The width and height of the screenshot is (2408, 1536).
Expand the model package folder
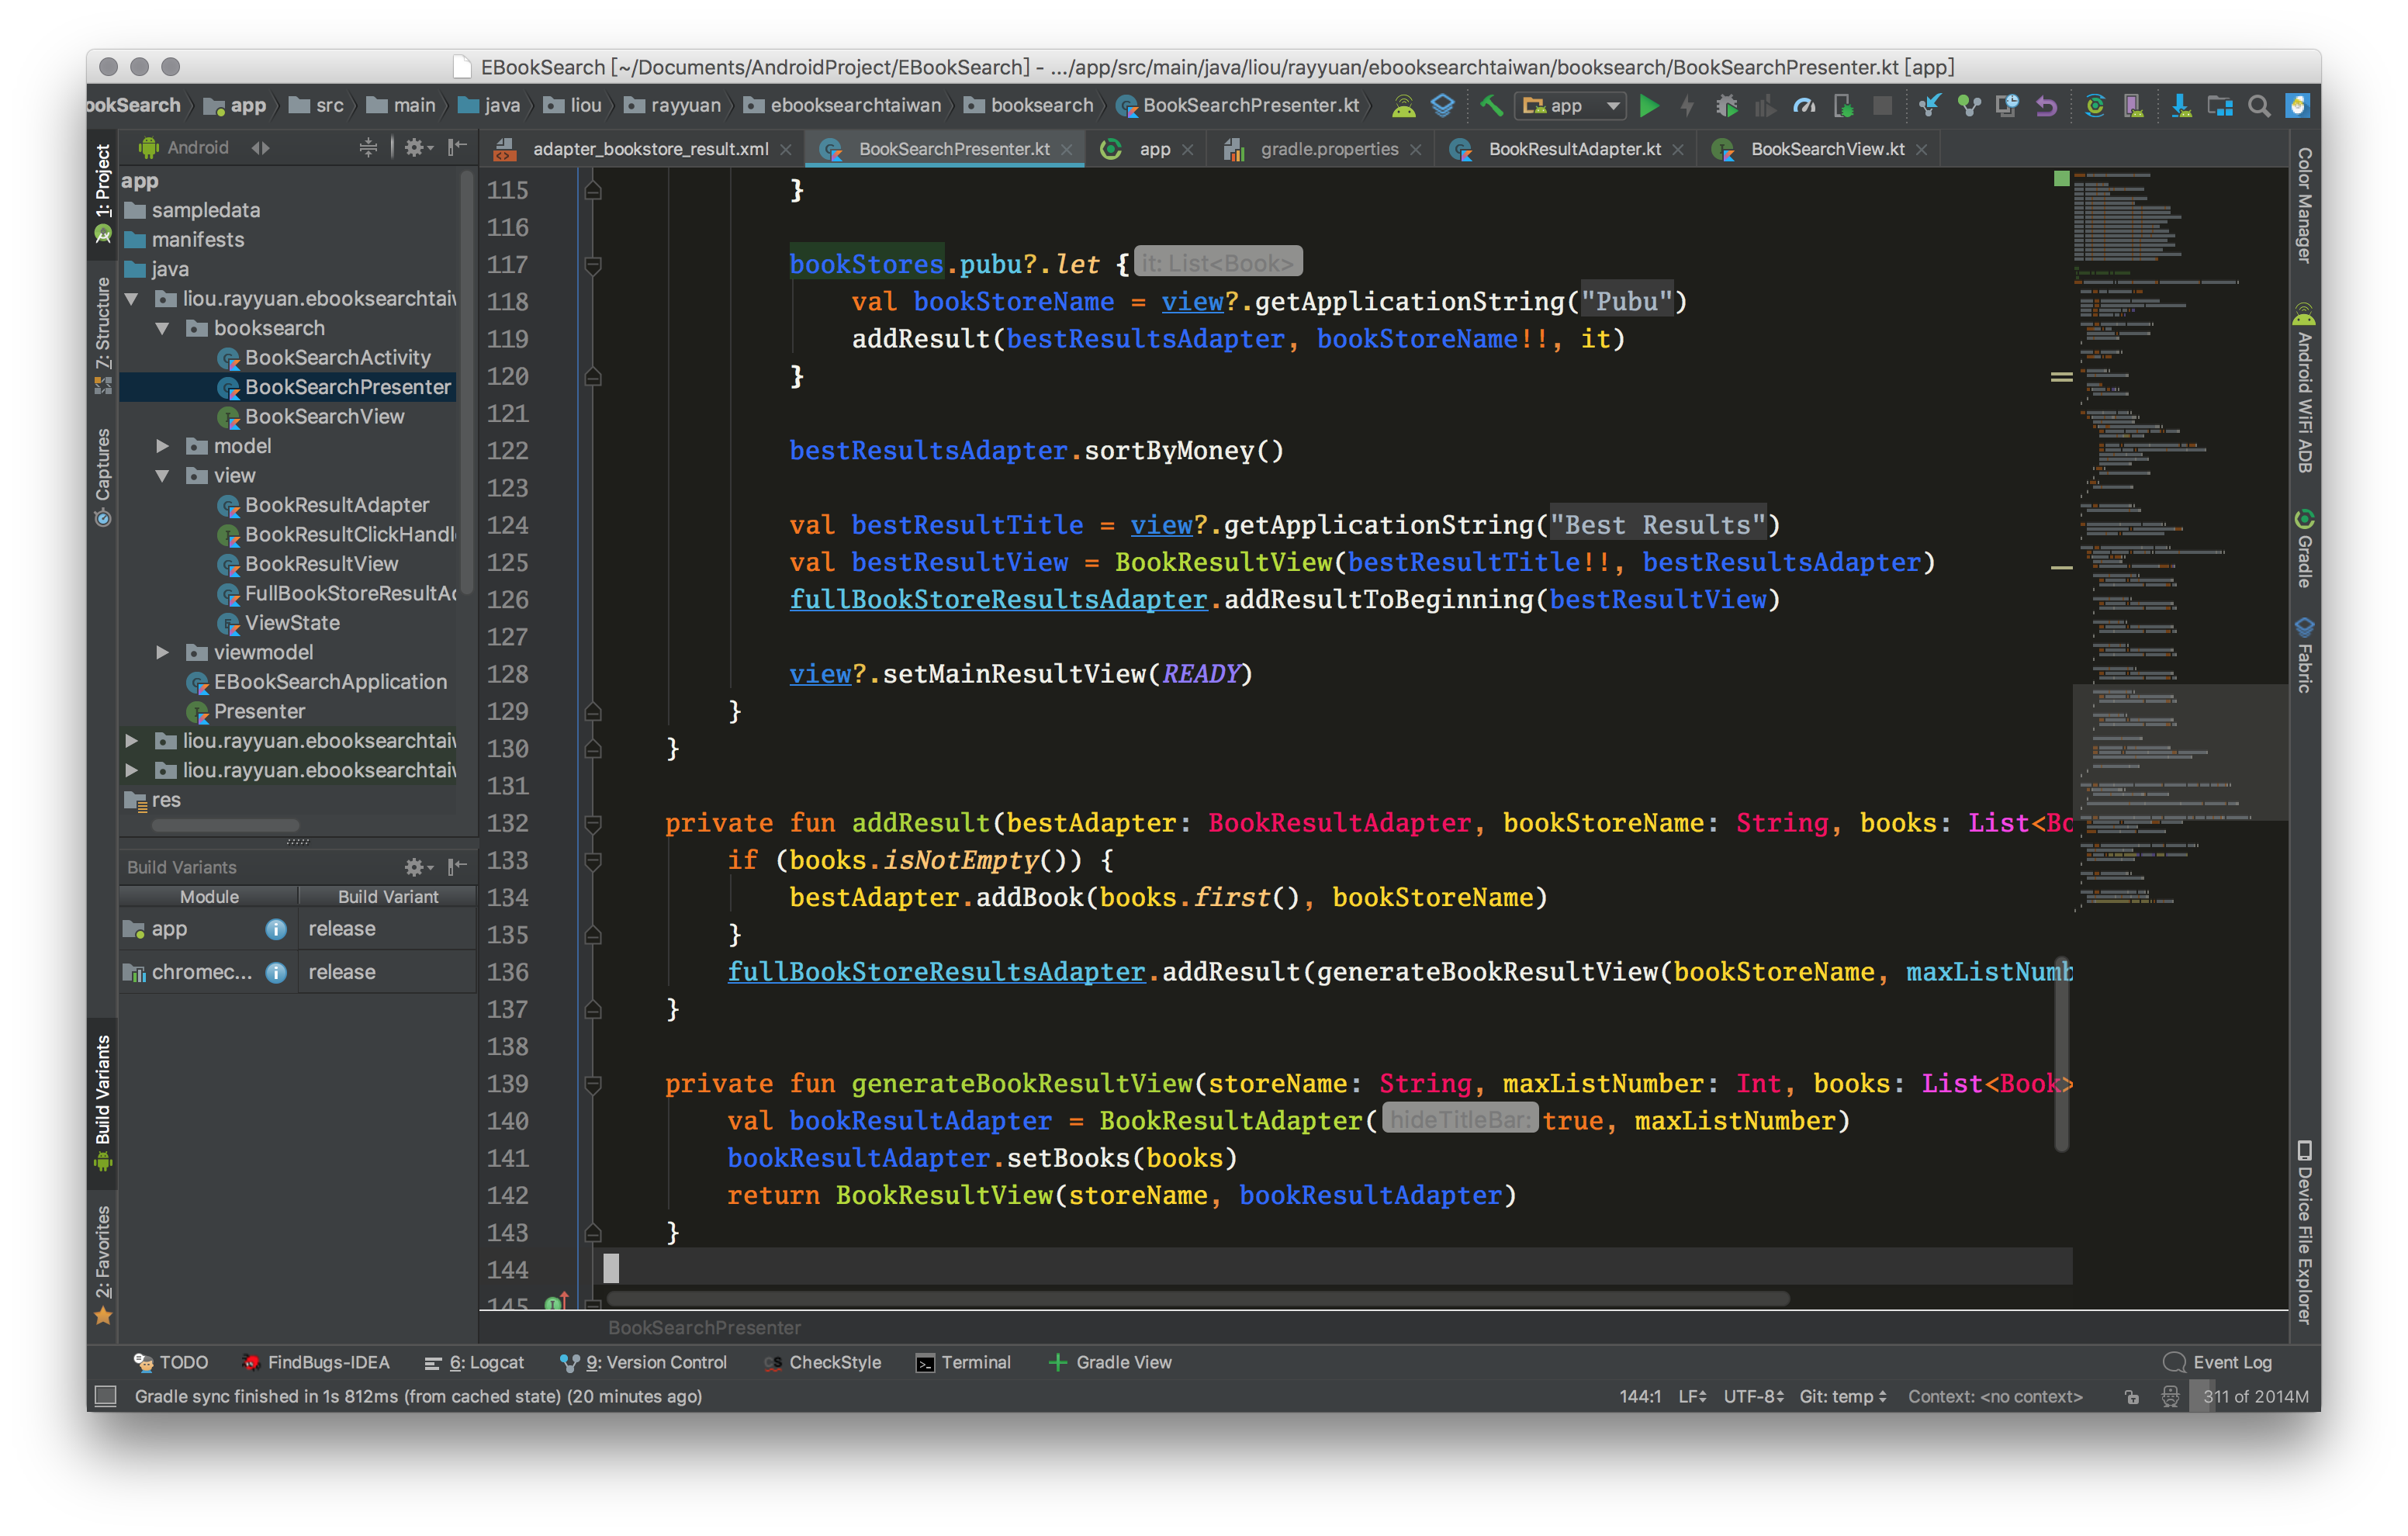click(162, 446)
